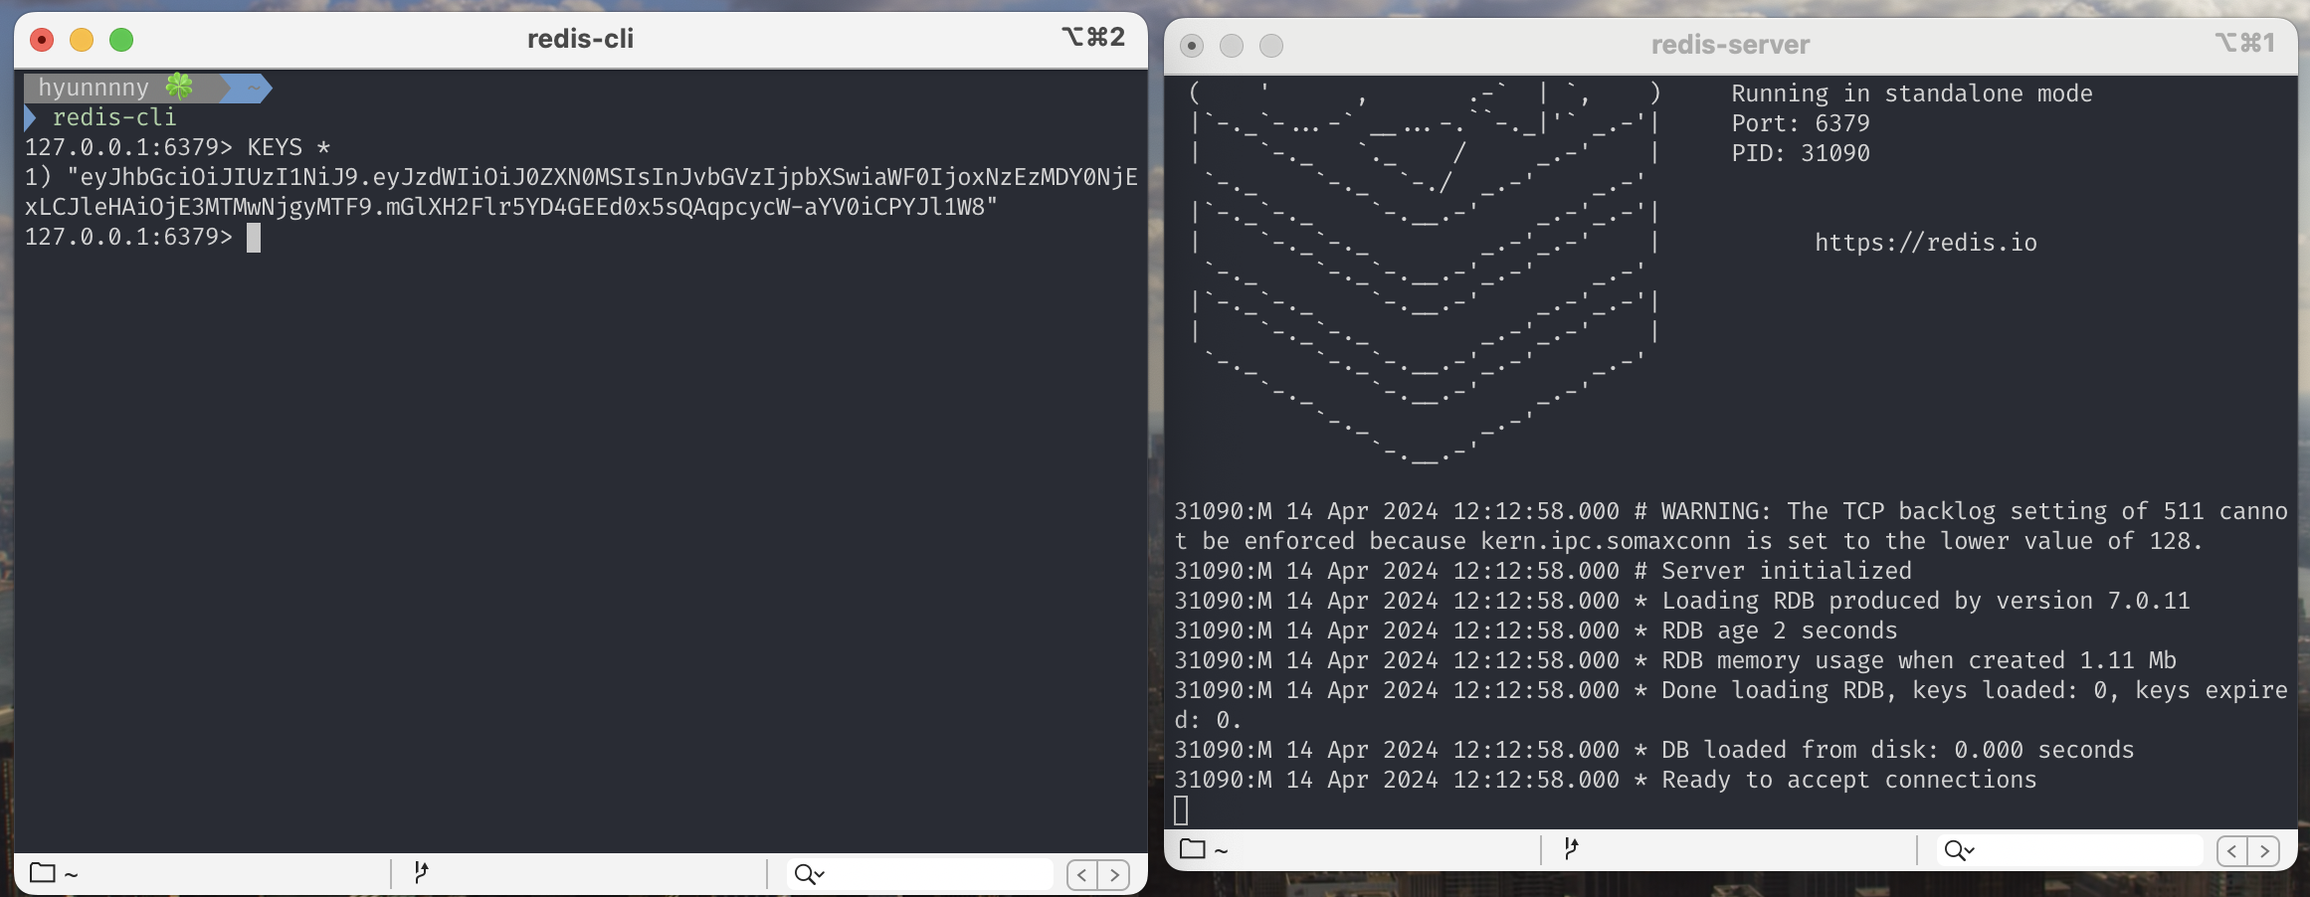Open the search magnifier dropdown in redis-server window
Screen dimensions: 2310x897
[x=1959, y=850]
